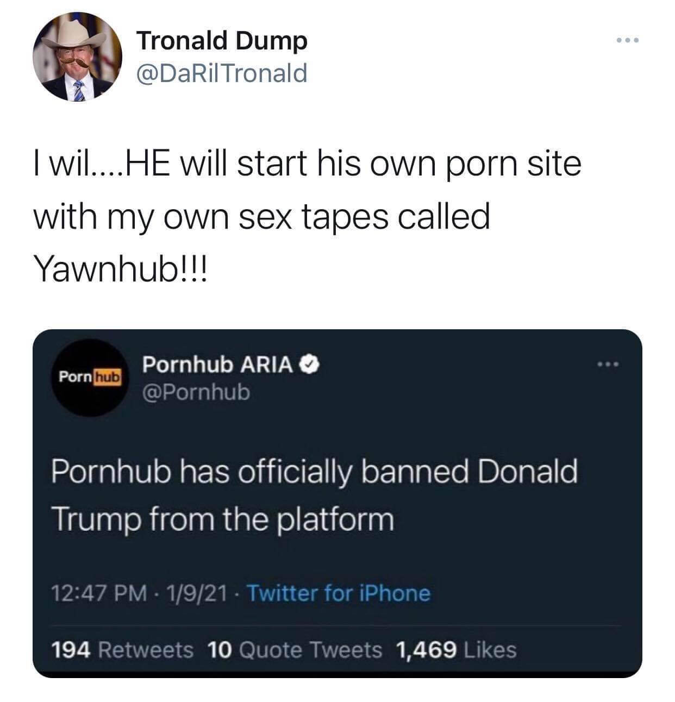Open the Twitter for iPhone source link
The width and height of the screenshot is (675, 702).
tap(339, 593)
